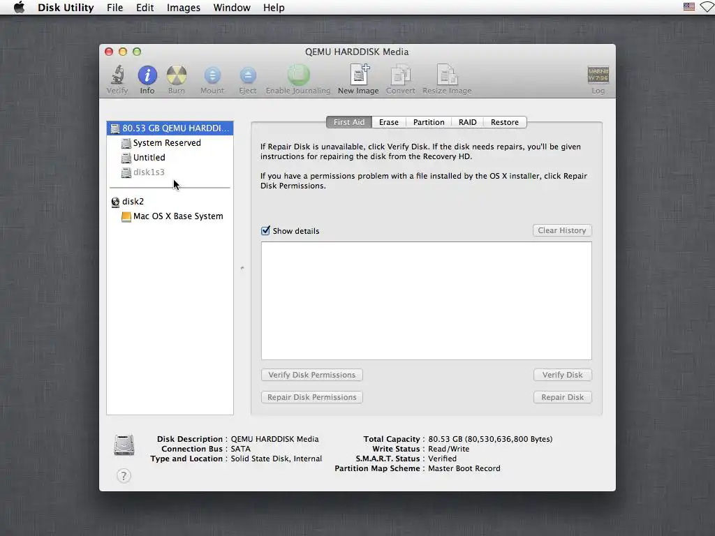Click the hard disk icon in info area
This screenshot has width=715, height=536.
point(124,445)
